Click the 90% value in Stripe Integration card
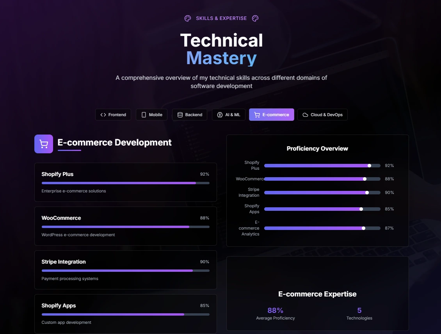The height and width of the screenshot is (334, 441). [x=204, y=262]
